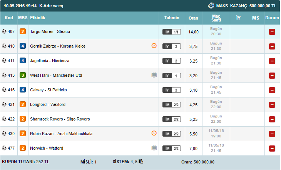
Task: Click live stream icon for Rubin Kazan match
Action: point(154,133)
